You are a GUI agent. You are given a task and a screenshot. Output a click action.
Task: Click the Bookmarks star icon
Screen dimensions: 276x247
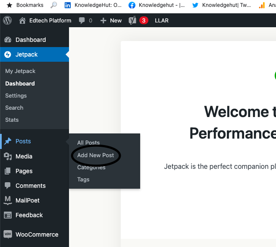[9, 5]
